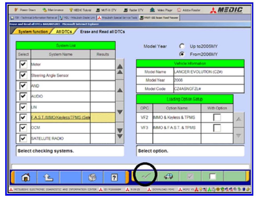This screenshot has height=198, width=258.
Task: Select the From2006MY radio button
Action: [182, 54]
